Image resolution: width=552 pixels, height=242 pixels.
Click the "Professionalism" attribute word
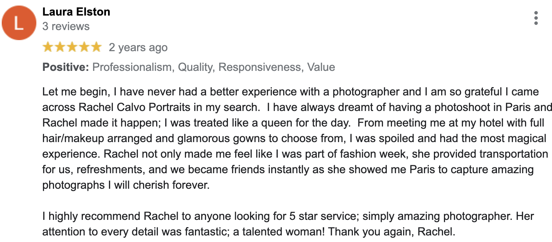point(133,67)
